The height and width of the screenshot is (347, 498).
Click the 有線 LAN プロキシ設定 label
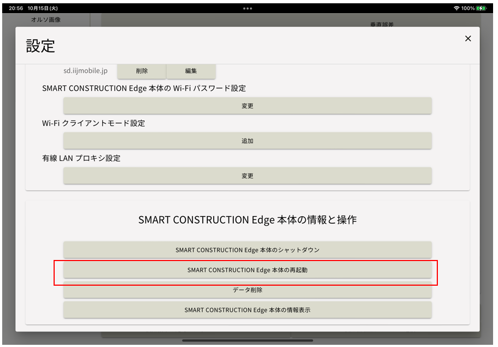point(81,158)
